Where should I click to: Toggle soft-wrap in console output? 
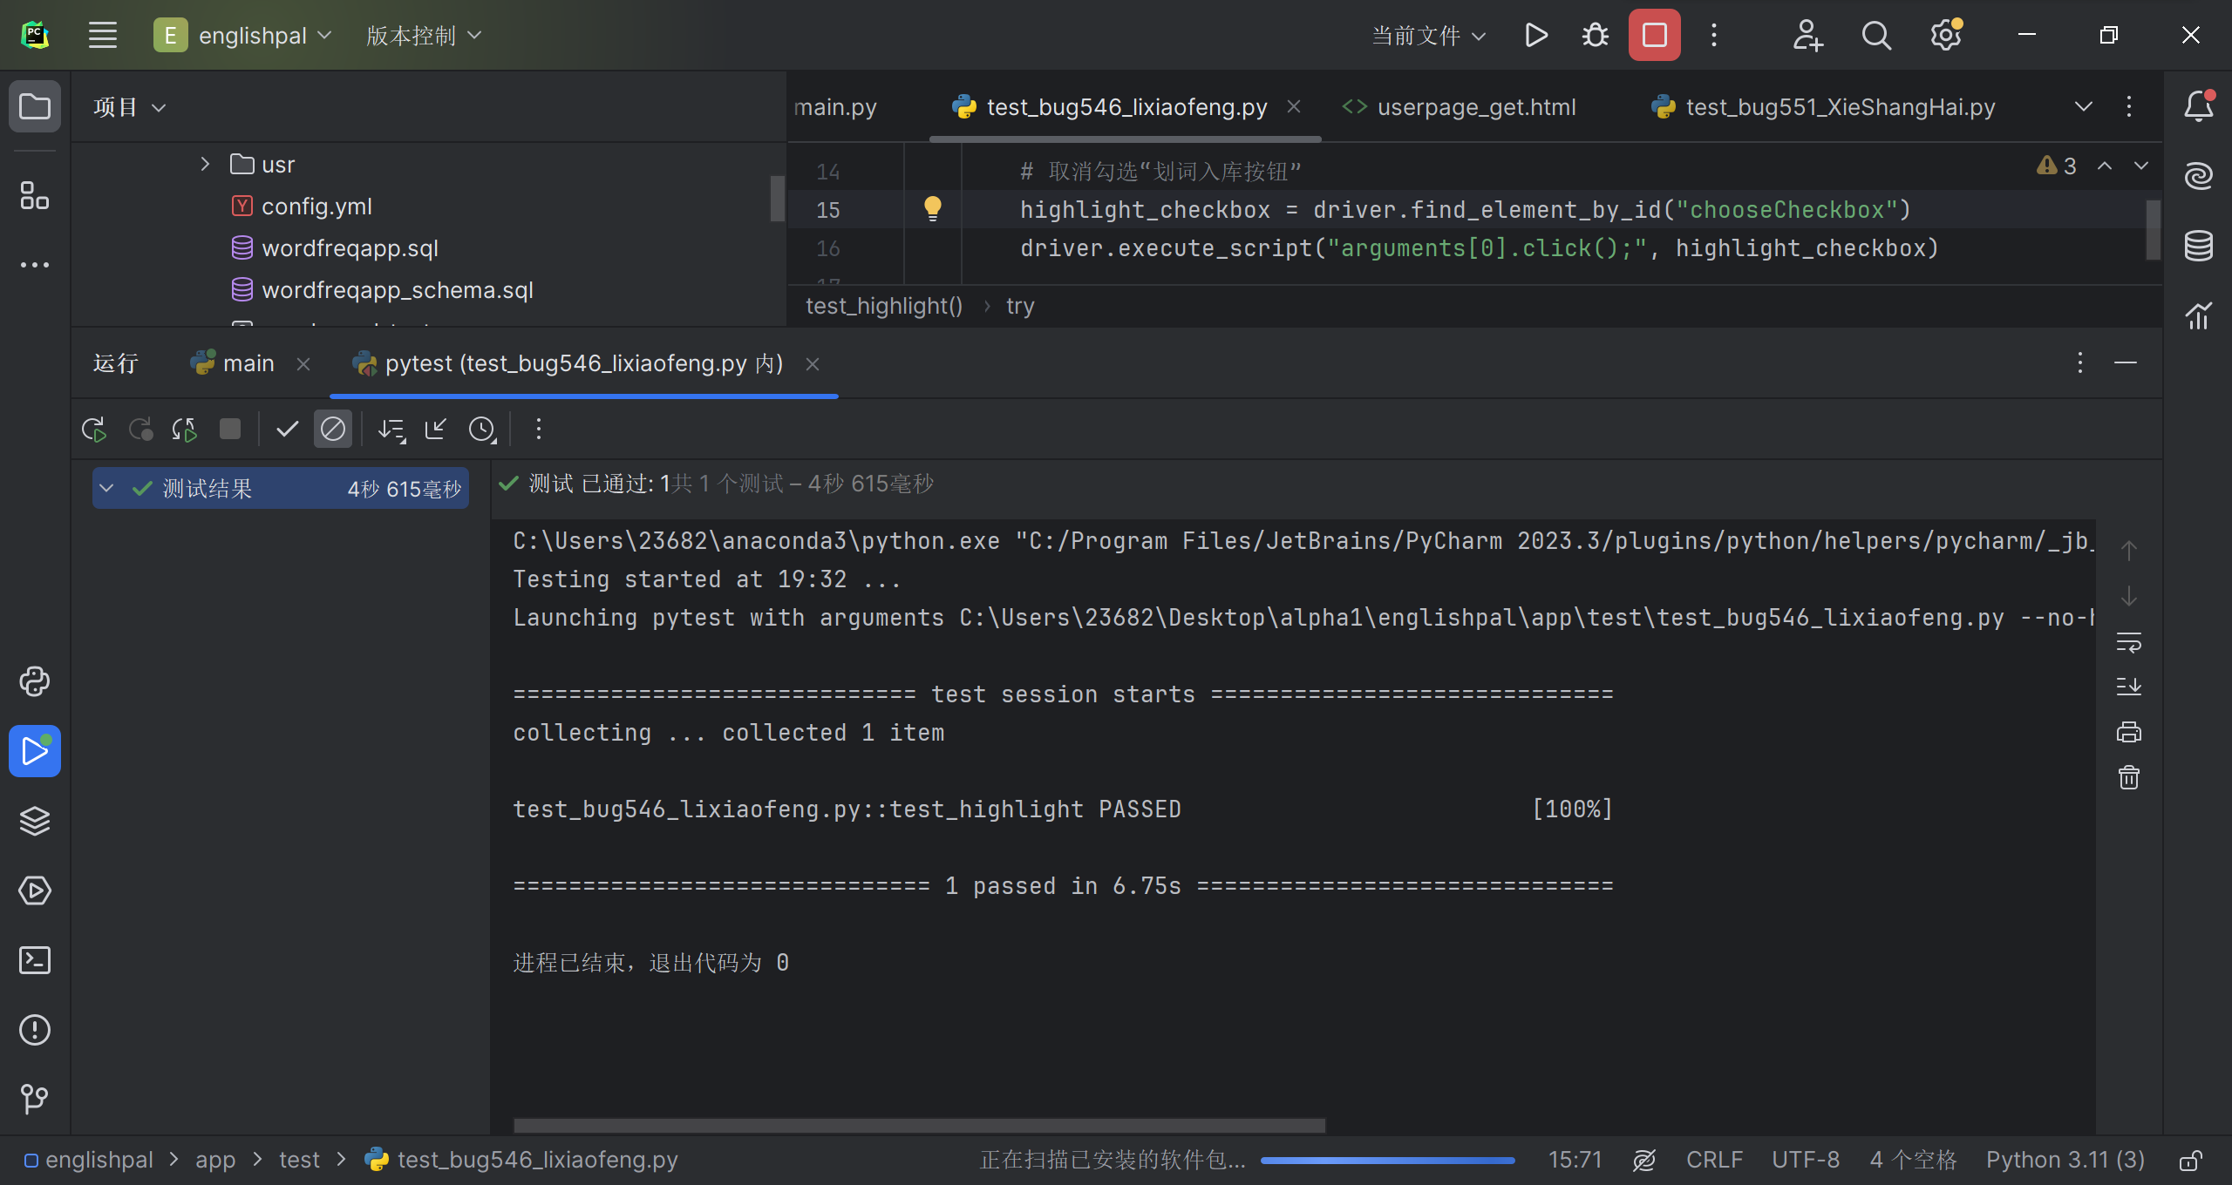pos(2128,643)
